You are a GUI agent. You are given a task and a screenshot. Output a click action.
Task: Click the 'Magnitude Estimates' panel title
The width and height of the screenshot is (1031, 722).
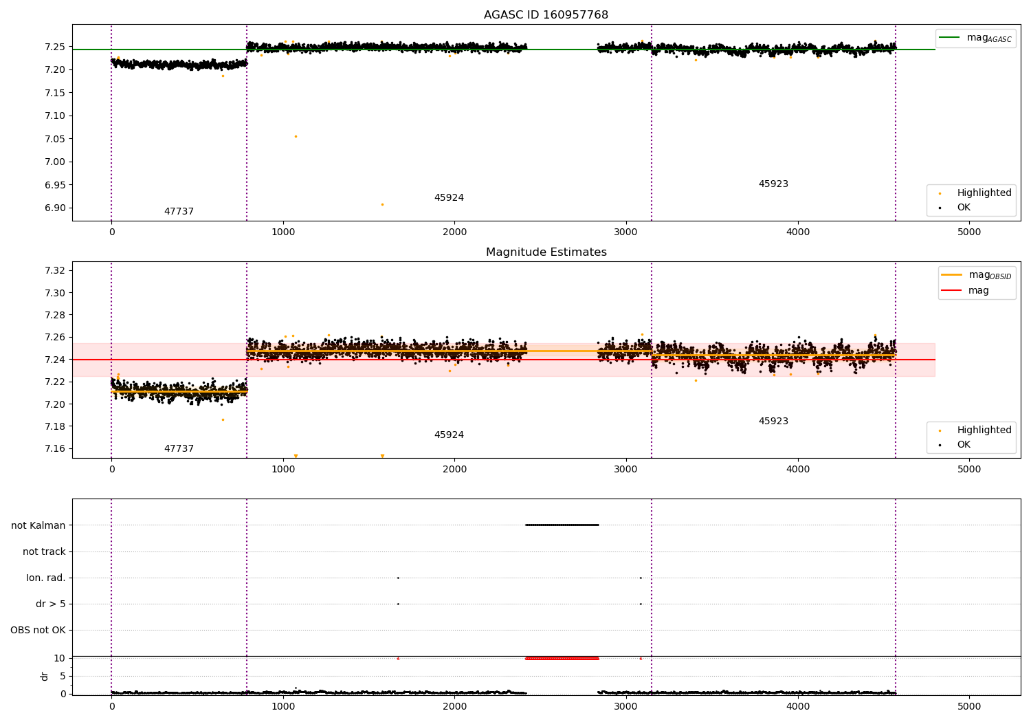(x=546, y=252)
